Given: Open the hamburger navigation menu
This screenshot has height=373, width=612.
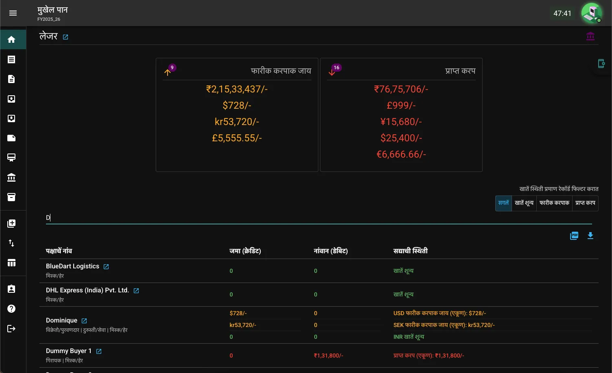Looking at the screenshot, I should [13, 13].
